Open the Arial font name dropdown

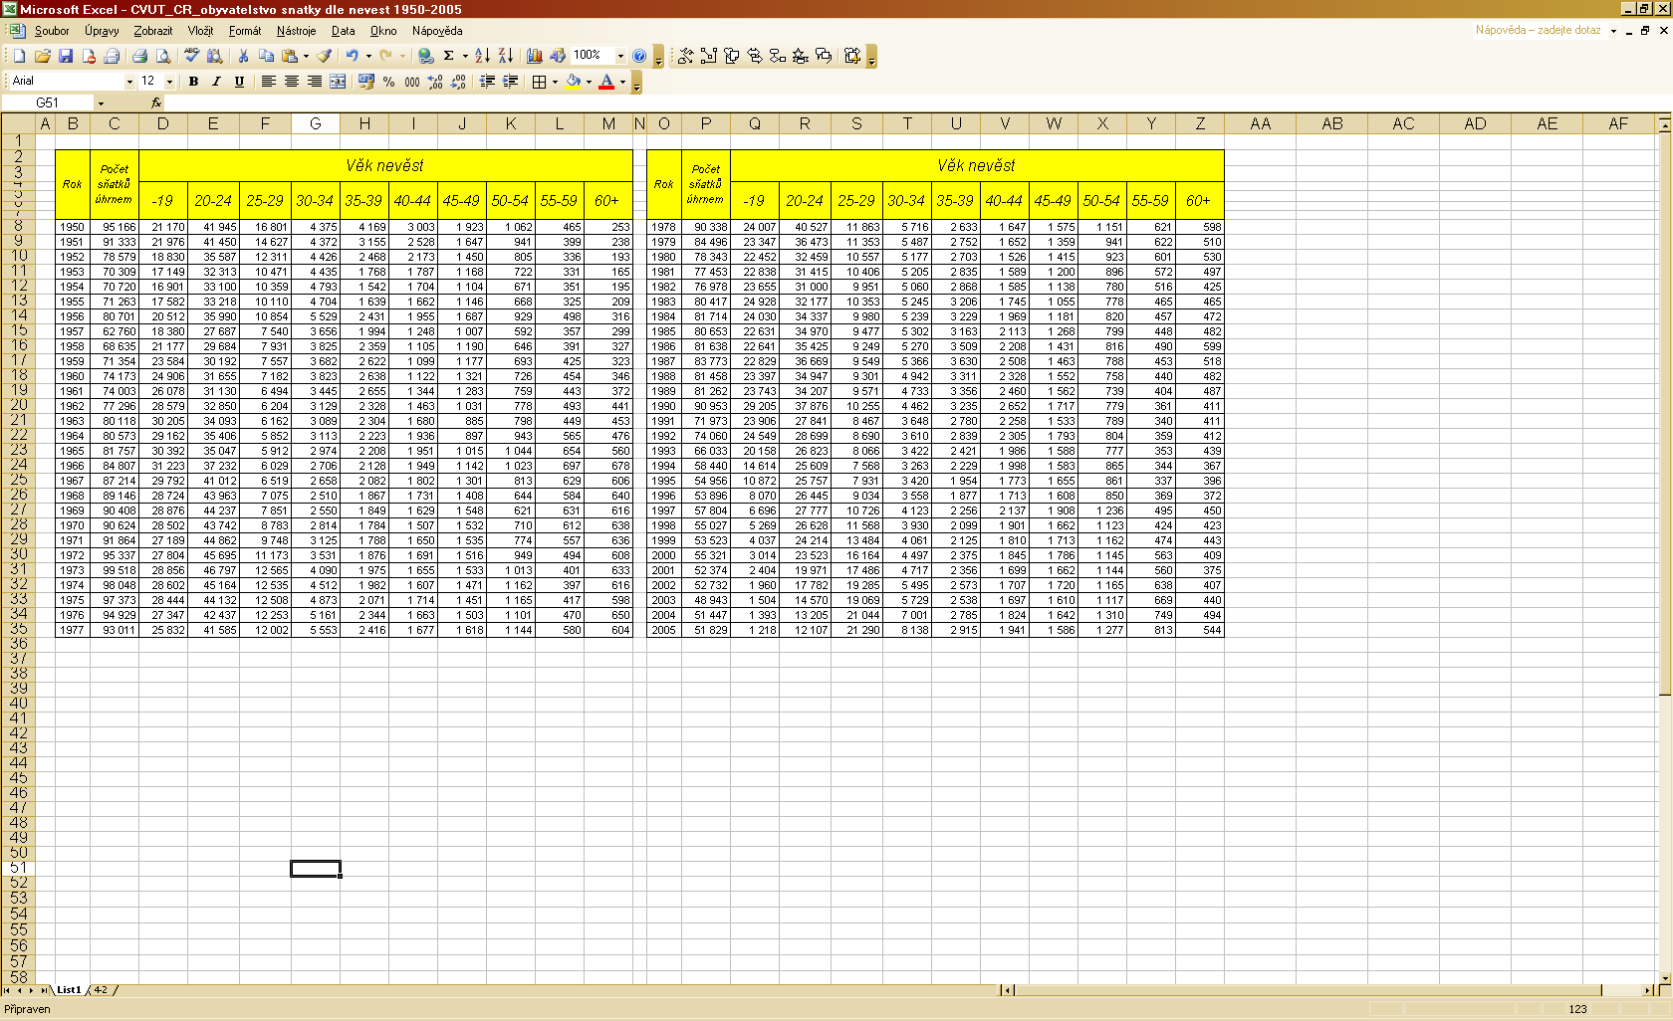(129, 82)
